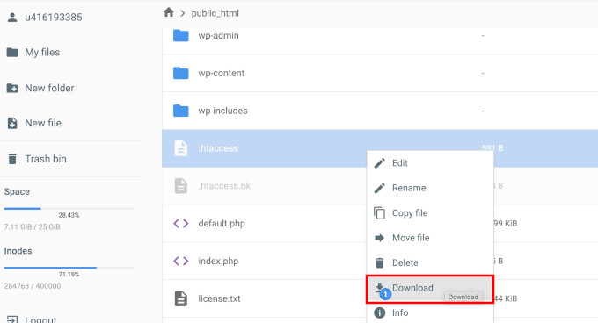Click public_html in the breadcrumb
This screenshot has height=323, width=598.
pyautogui.click(x=215, y=13)
